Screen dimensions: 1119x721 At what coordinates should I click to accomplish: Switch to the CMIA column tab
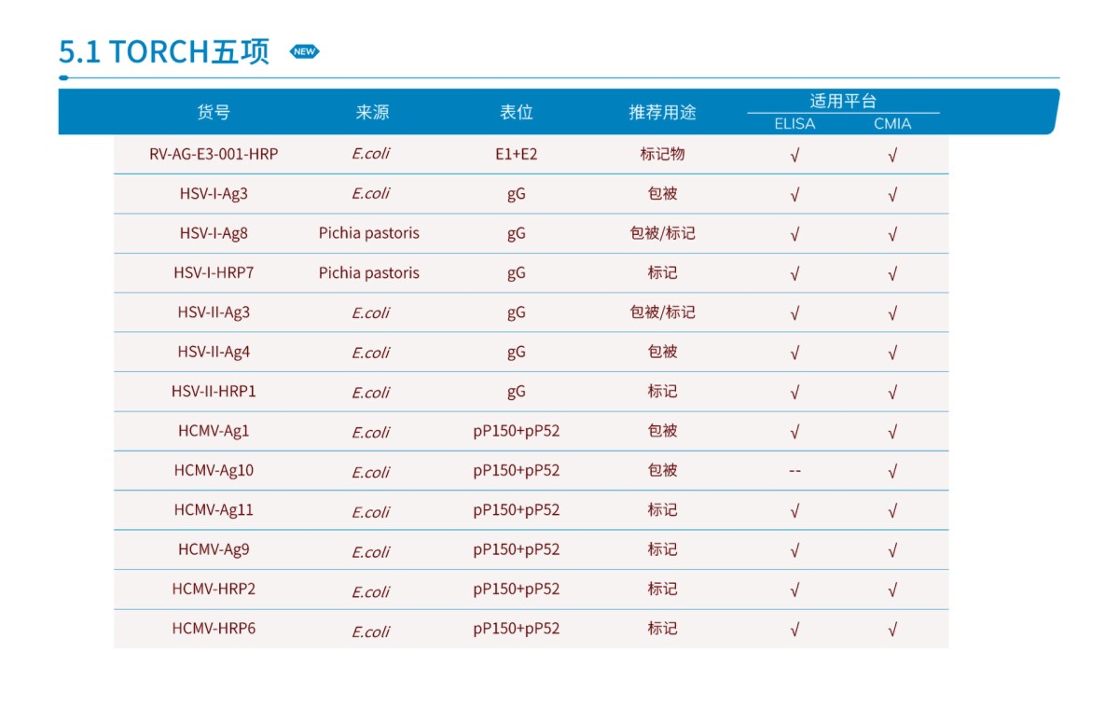(x=893, y=123)
